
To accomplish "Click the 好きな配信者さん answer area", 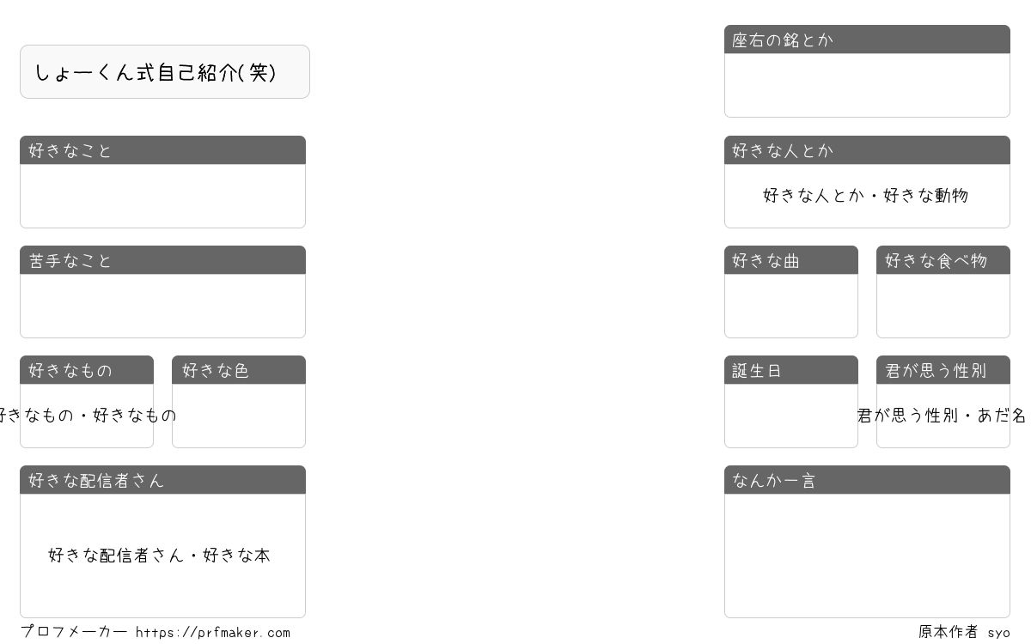I will 162,556.
